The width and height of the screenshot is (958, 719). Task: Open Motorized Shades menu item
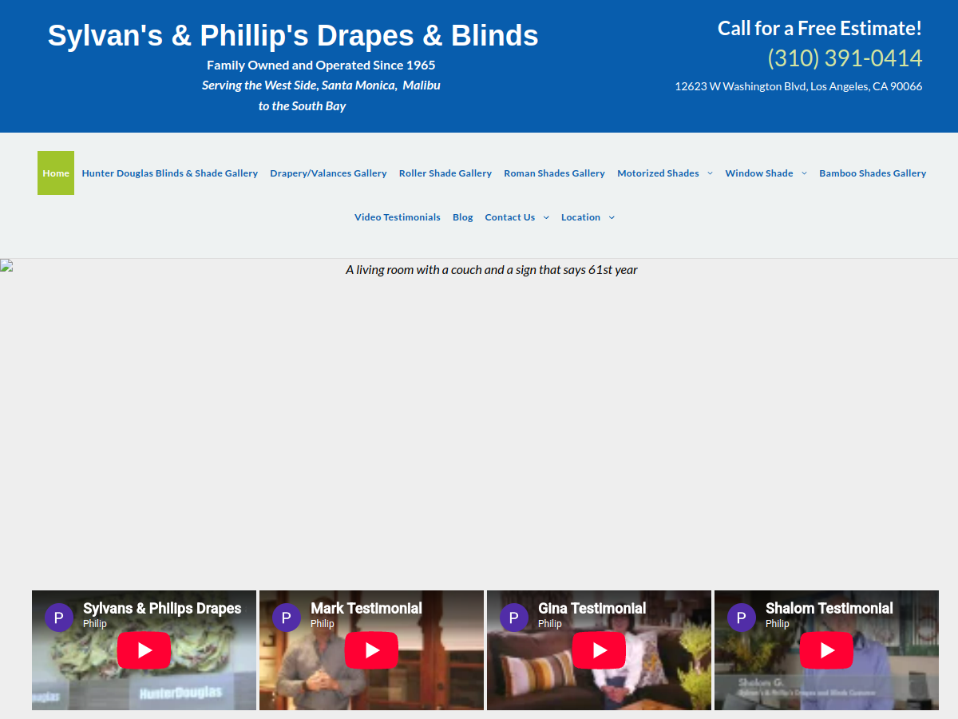658,173
